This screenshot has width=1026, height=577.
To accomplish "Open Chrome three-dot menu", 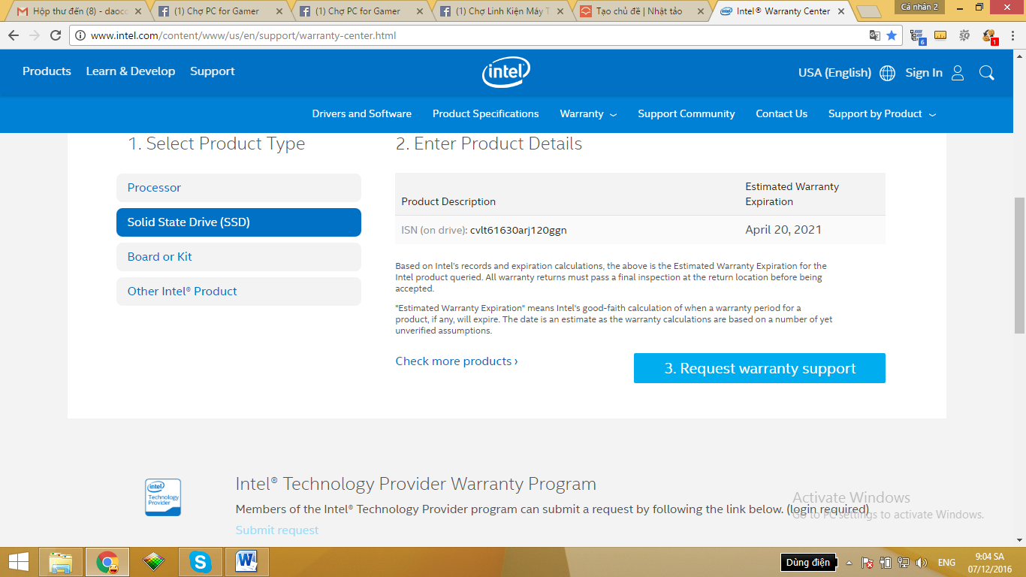I will [1012, 35].
